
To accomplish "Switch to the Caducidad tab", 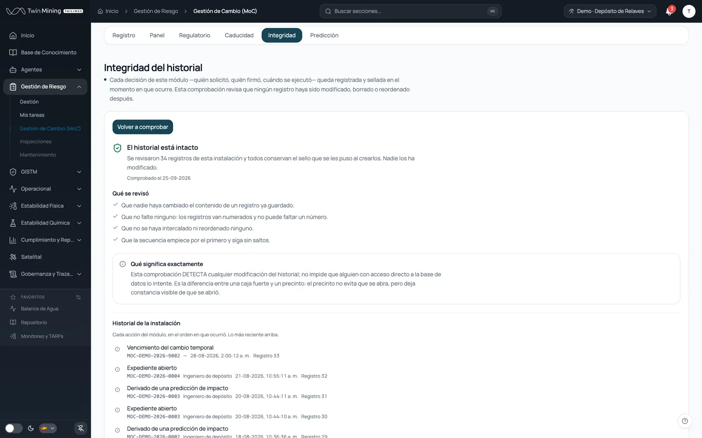I will point(239,35).
